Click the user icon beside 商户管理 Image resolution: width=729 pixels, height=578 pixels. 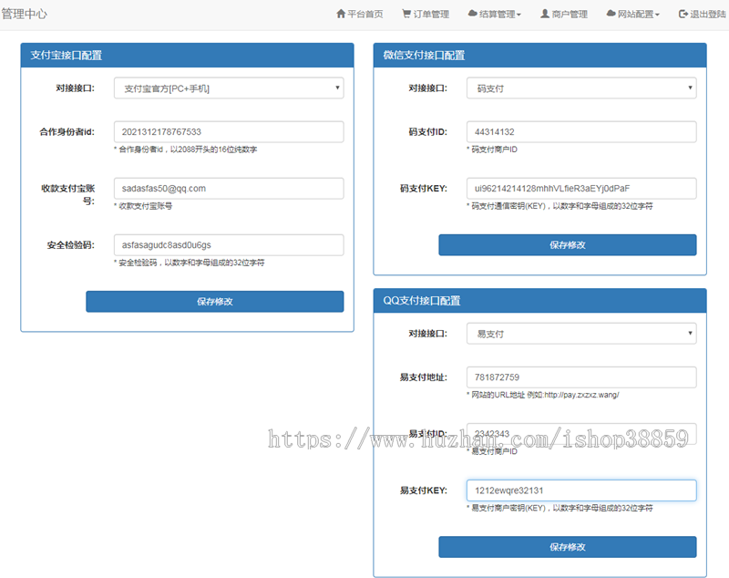coord(544,14)
